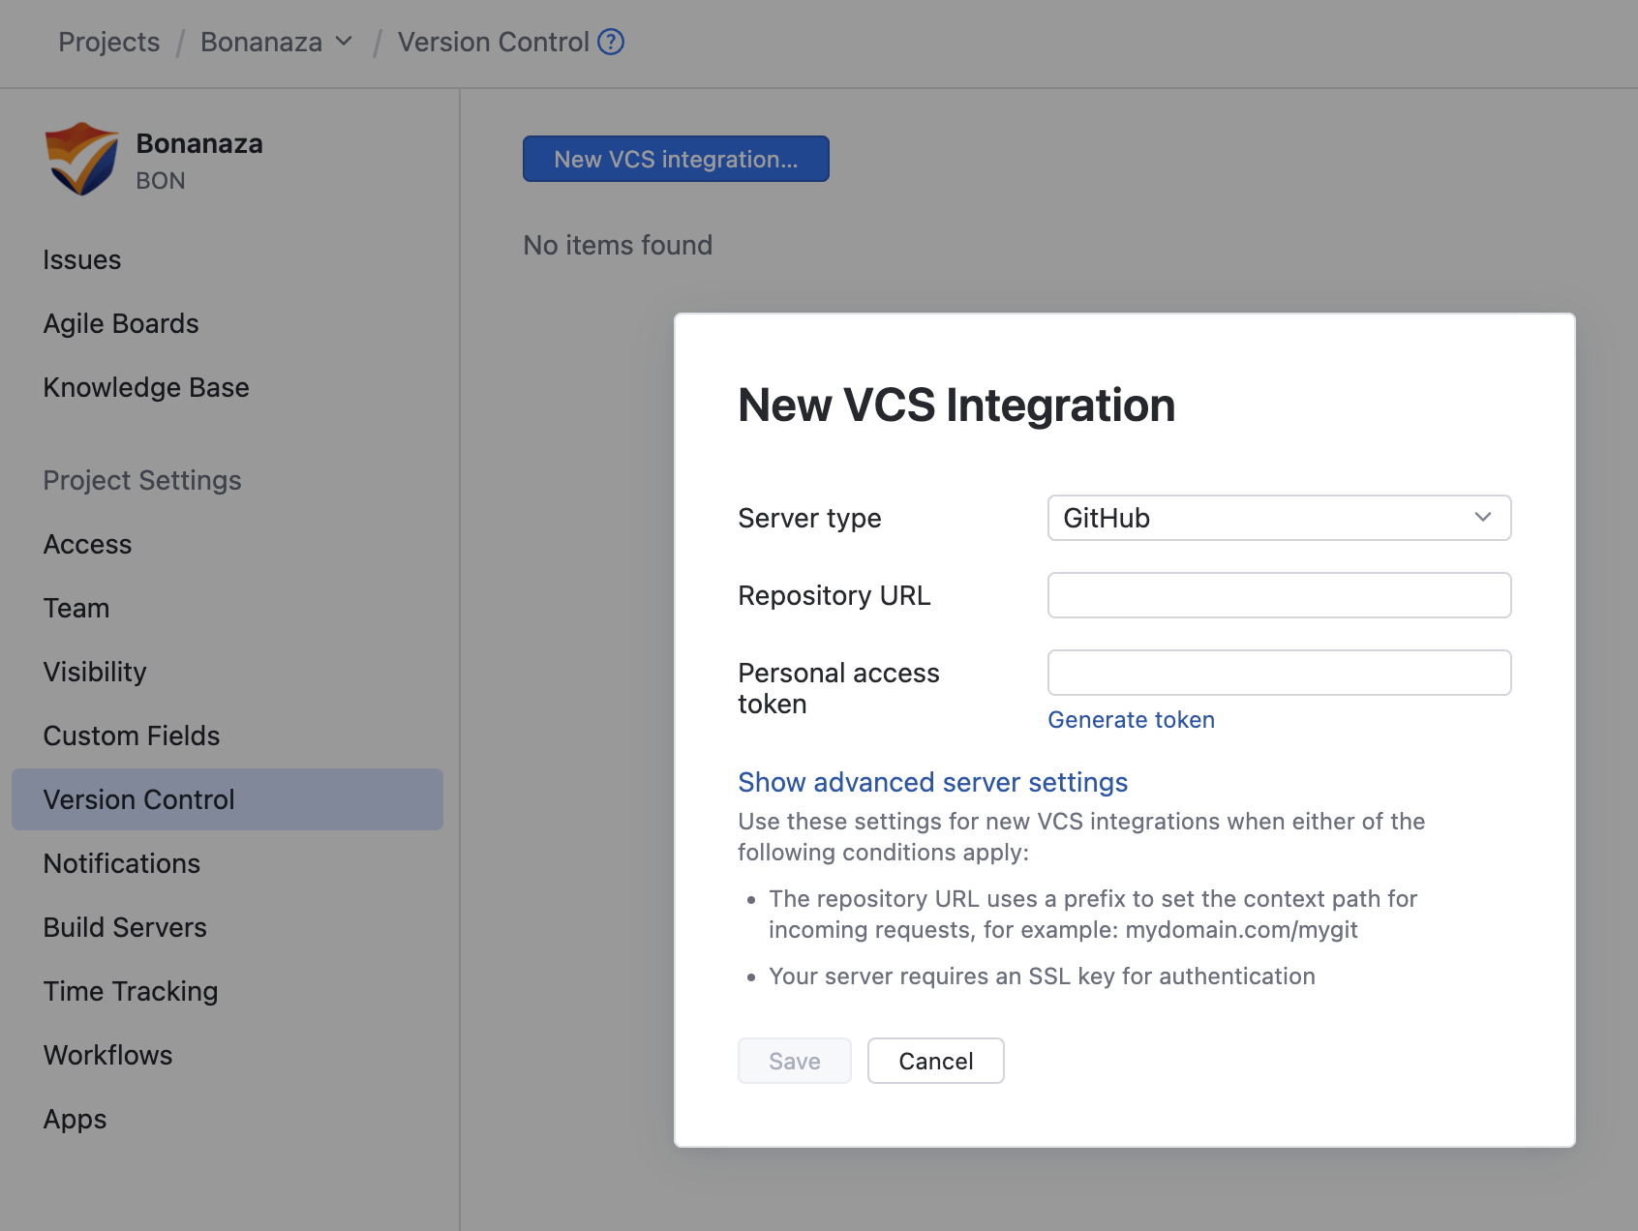Open Access project settings

click(x=87, y=544)
